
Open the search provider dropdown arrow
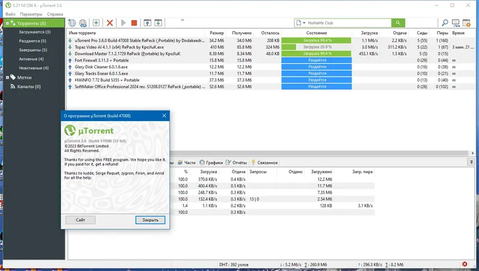(x=304, y=23)
